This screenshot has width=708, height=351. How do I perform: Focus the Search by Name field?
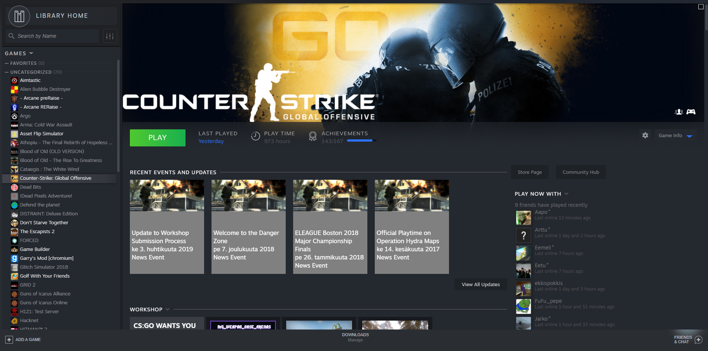point(52,36)
